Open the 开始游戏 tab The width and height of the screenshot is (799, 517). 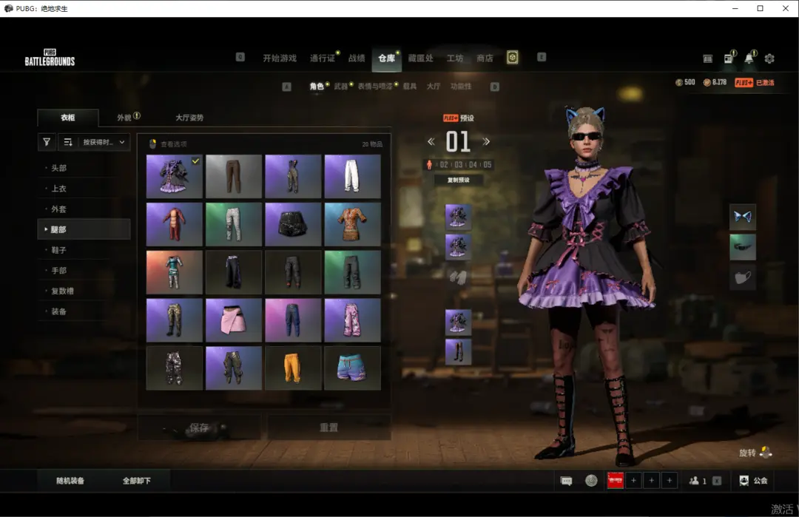point(280,58)
